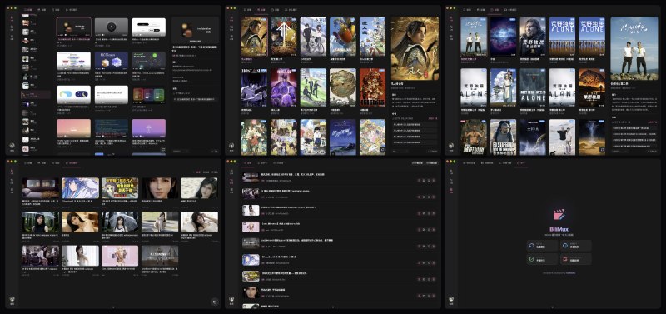Open the glowing blue nebula poster in the documentary window
Image resolution: width=666 pixels, height=314 pixels.
(504, 37)
